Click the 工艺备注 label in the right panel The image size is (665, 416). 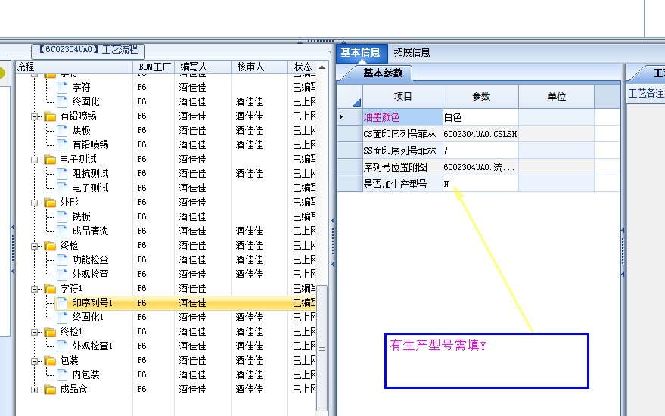(x=646, y=93)
